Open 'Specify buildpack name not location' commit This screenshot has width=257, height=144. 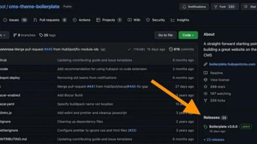[85, 104]
